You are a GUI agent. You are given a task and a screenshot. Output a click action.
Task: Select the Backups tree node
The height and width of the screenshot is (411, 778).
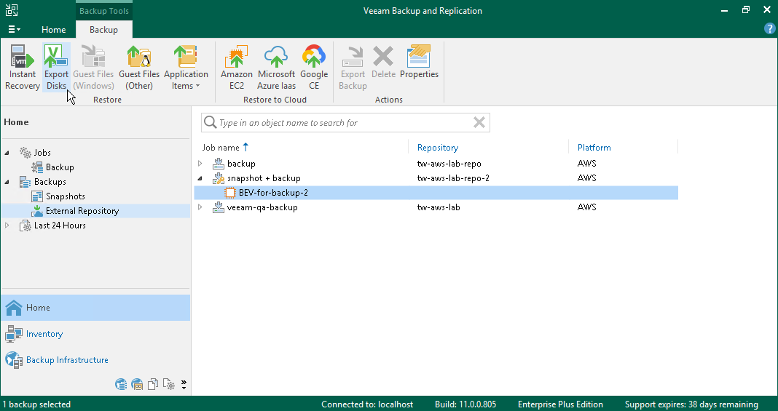(x=50, y=182)
